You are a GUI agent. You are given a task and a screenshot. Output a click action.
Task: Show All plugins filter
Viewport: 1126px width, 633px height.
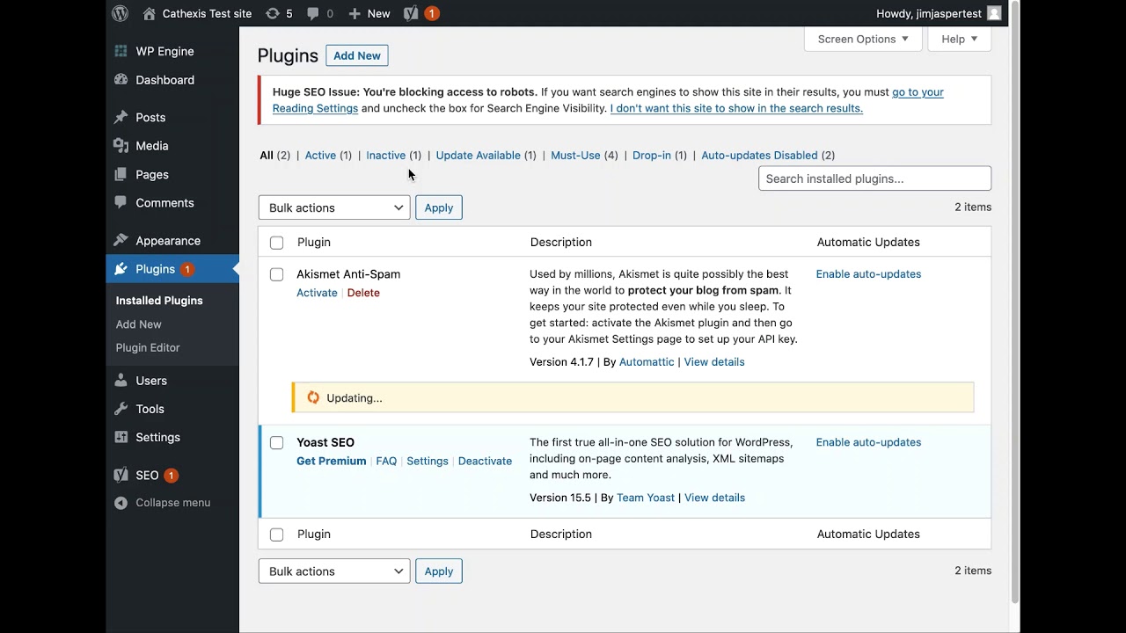(267, 155)
